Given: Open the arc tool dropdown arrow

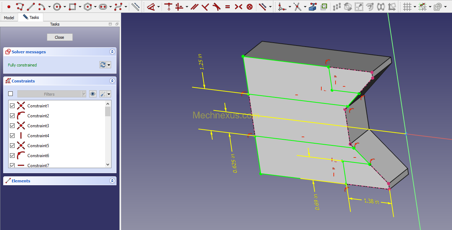Looking at the screenshot, I should point(49,7).
